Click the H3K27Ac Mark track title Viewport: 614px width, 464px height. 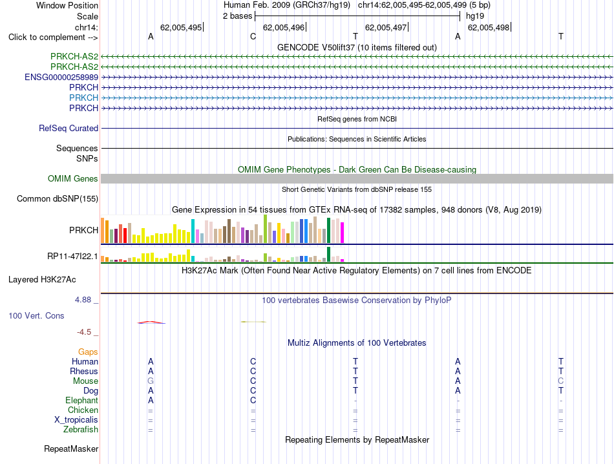pyautogui.click(x=357, y=270)
